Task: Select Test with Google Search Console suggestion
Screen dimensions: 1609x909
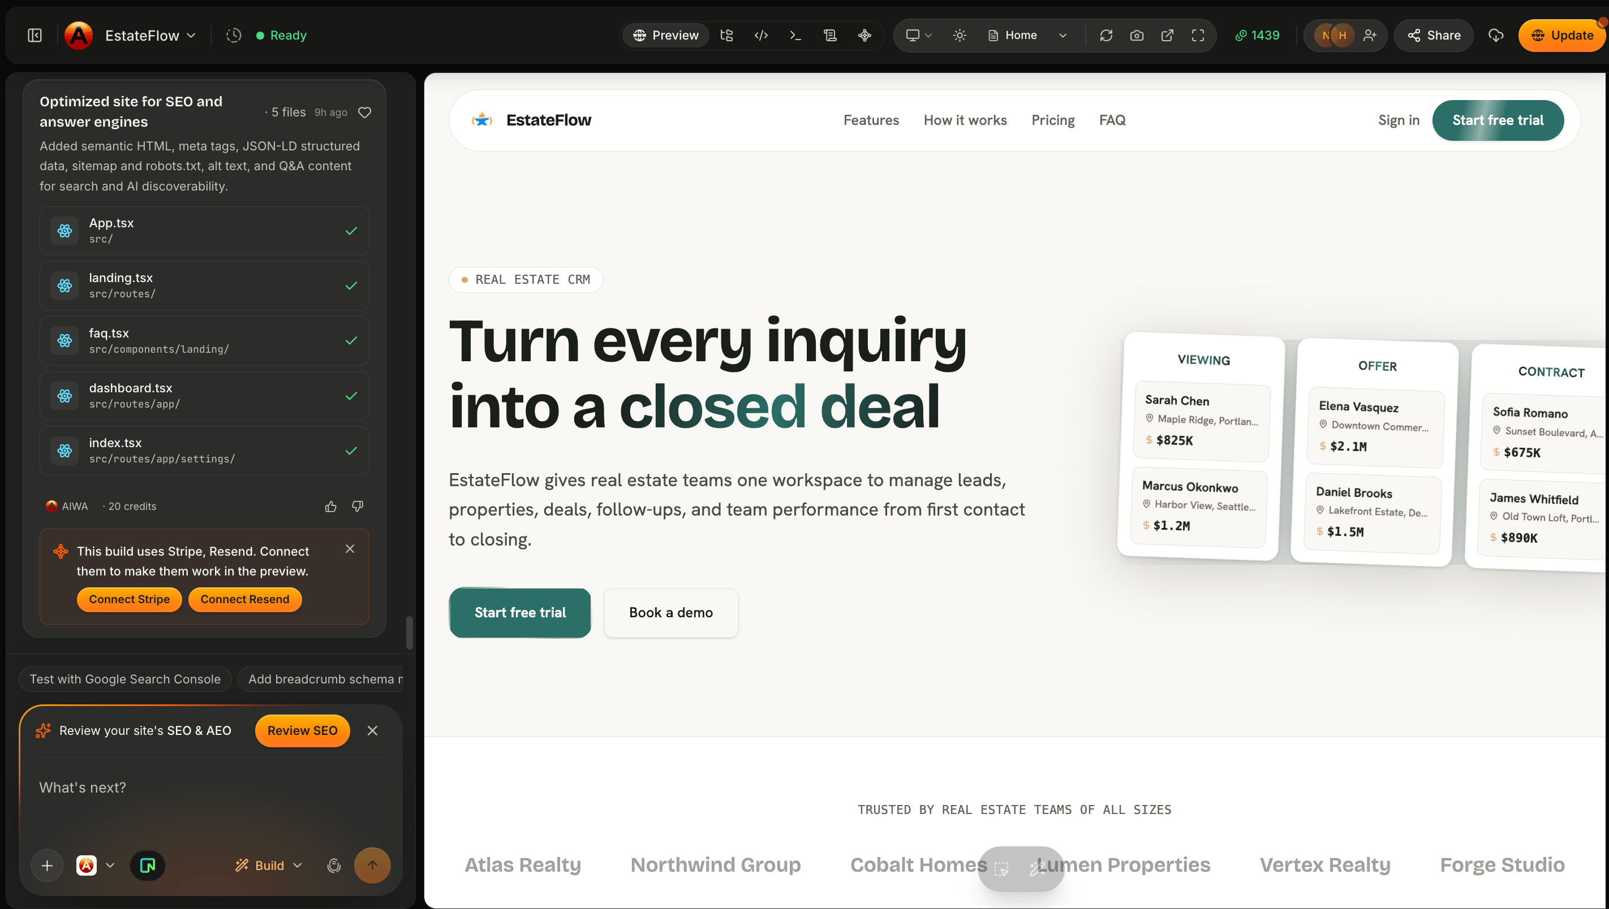Action: (125, 679)
